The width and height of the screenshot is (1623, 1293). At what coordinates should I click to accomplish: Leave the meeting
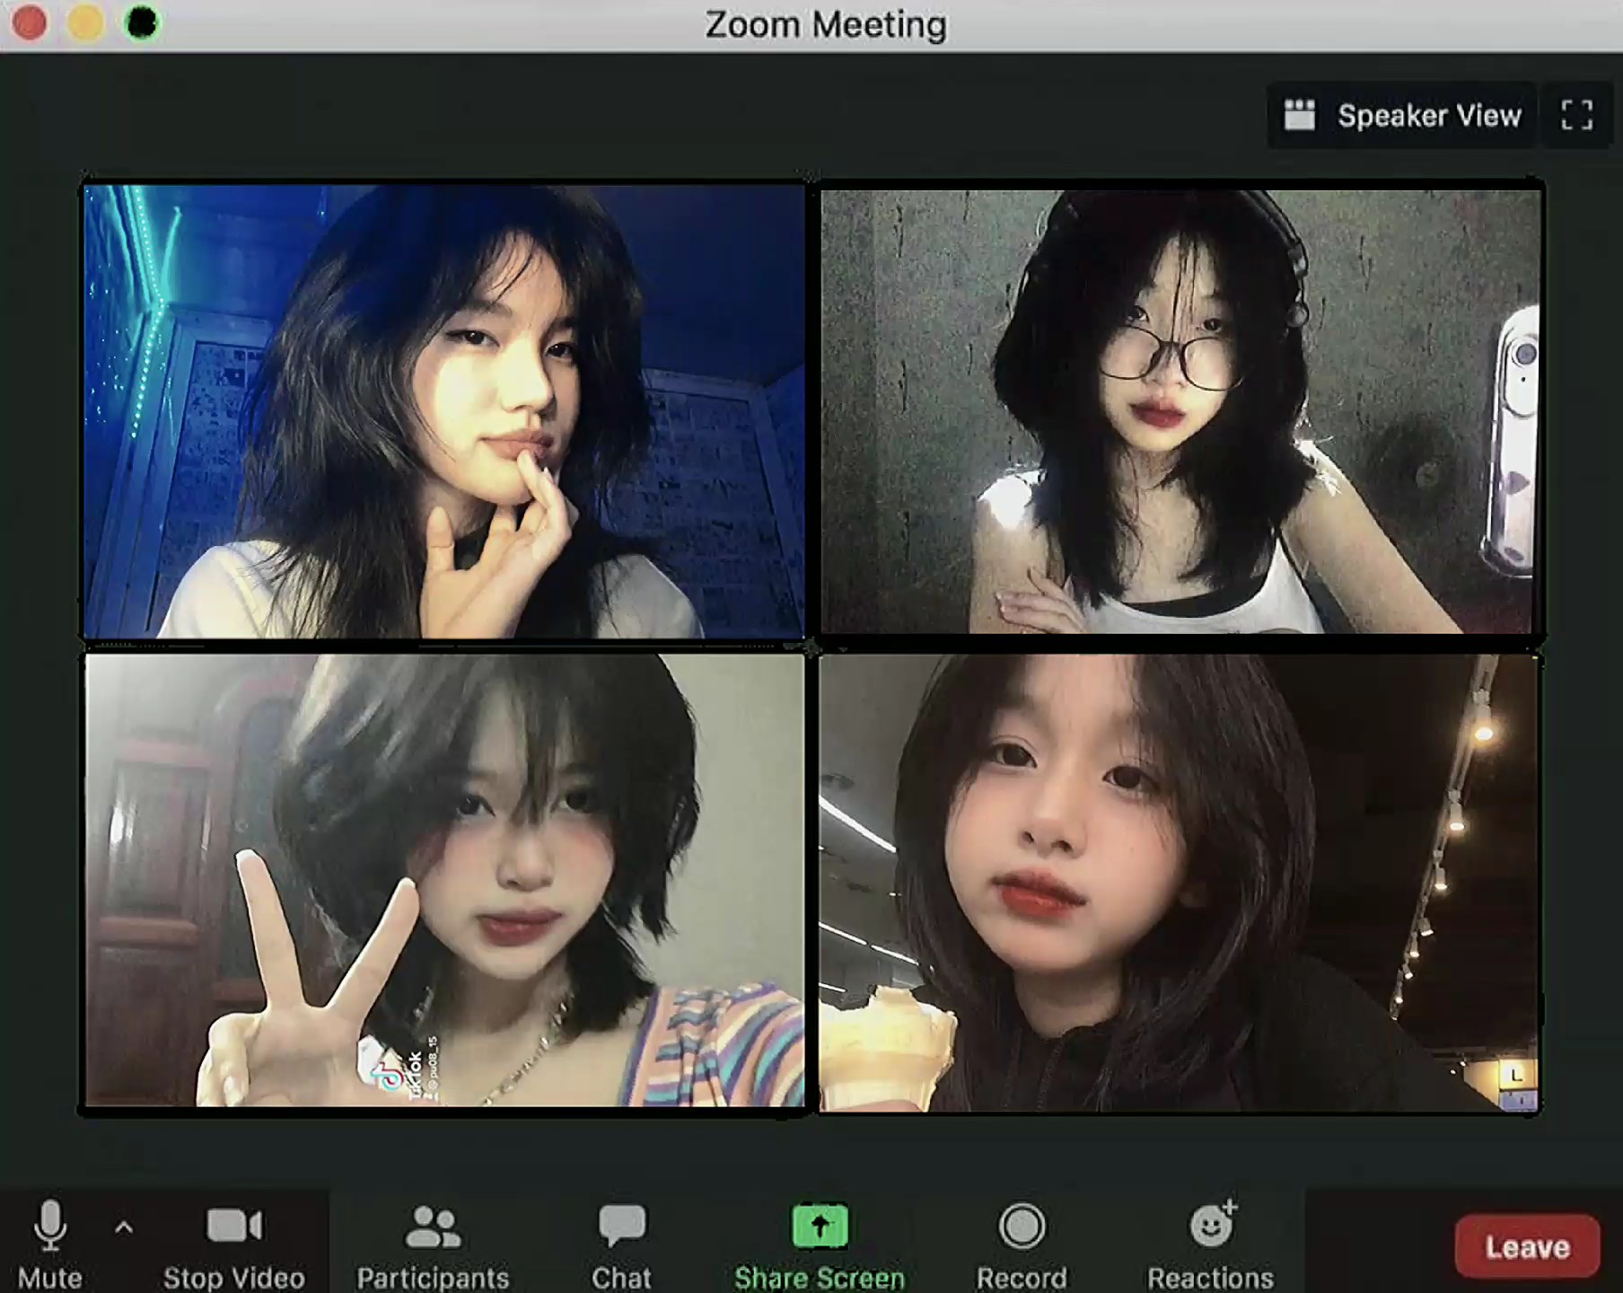pyautogui.click(x=1526, y=1246)
